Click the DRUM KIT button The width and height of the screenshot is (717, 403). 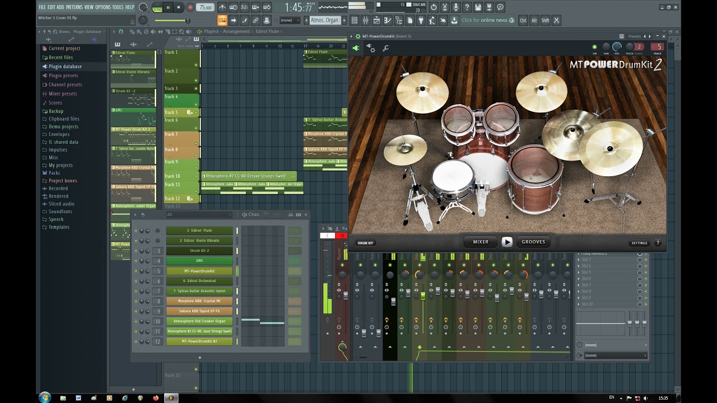click(366, 243)
